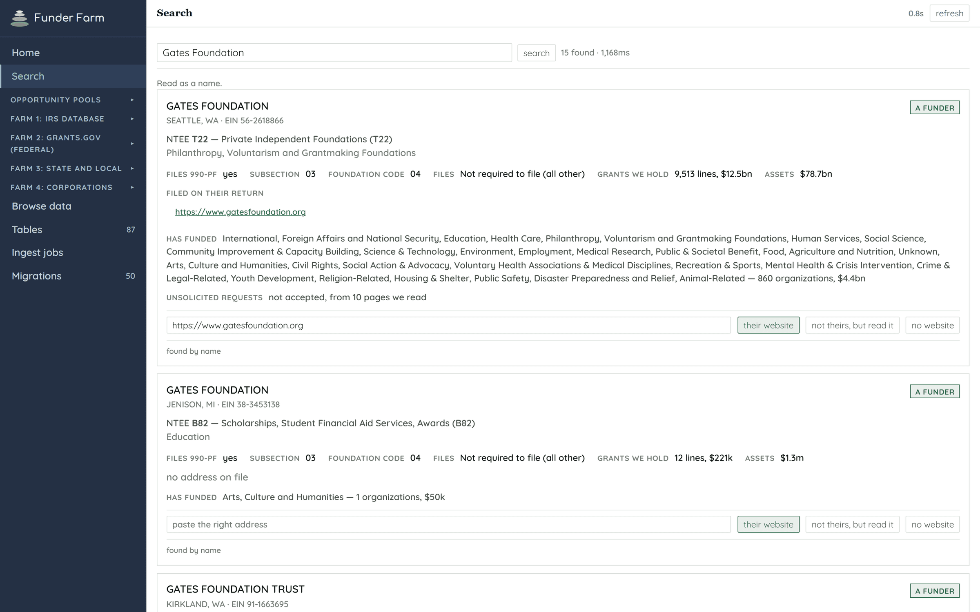Click assets value '$1.3m'
980x612 pixels.
pyautogui.click(x=792, y=458)
